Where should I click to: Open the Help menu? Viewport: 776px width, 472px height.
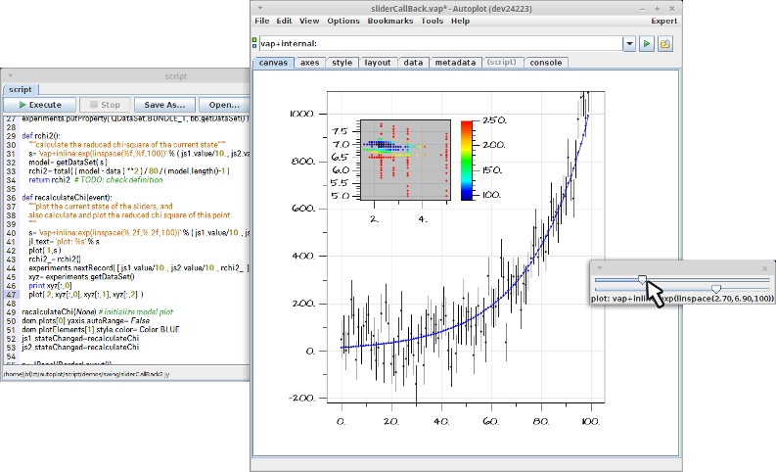coord(460,21)
